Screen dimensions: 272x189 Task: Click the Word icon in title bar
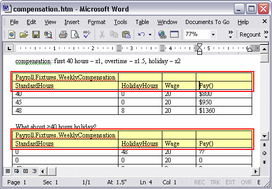pyautogui.click(x=7, y=9)
